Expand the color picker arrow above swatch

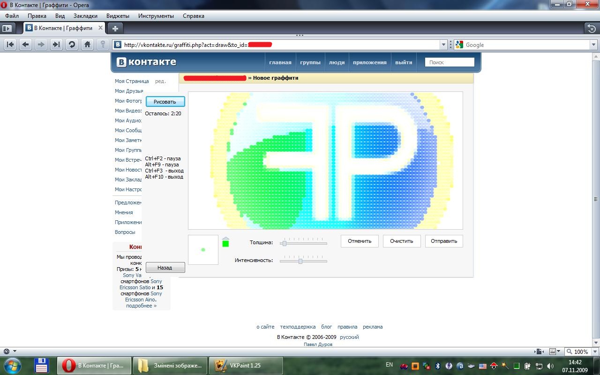(225, 238)
